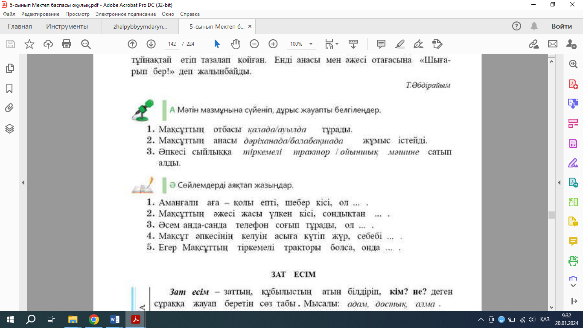Open the purple Fill & Sign tool
Viewport: 583px width, 328px height.
(x=573, y=163)
